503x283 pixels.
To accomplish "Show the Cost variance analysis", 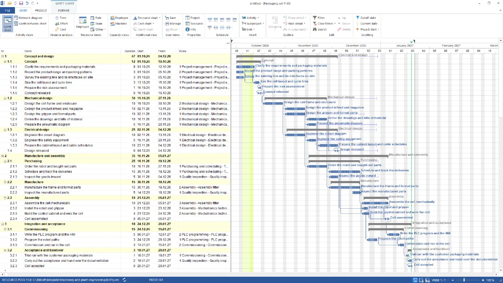I will point(61,29).
